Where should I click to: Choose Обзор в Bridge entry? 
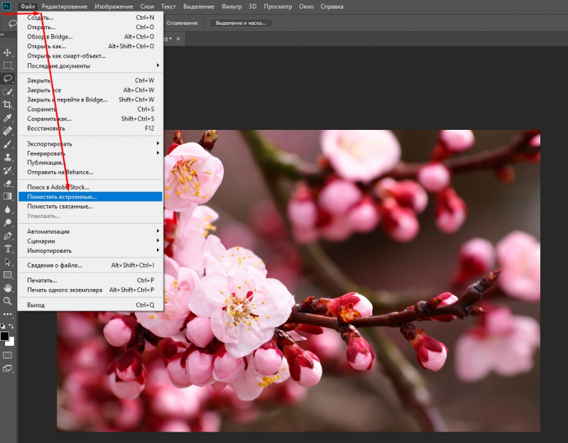tap(90, 37)
